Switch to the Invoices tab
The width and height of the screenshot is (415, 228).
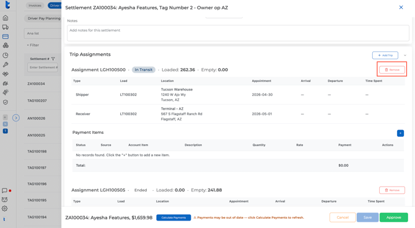click(x=35, y=6)
